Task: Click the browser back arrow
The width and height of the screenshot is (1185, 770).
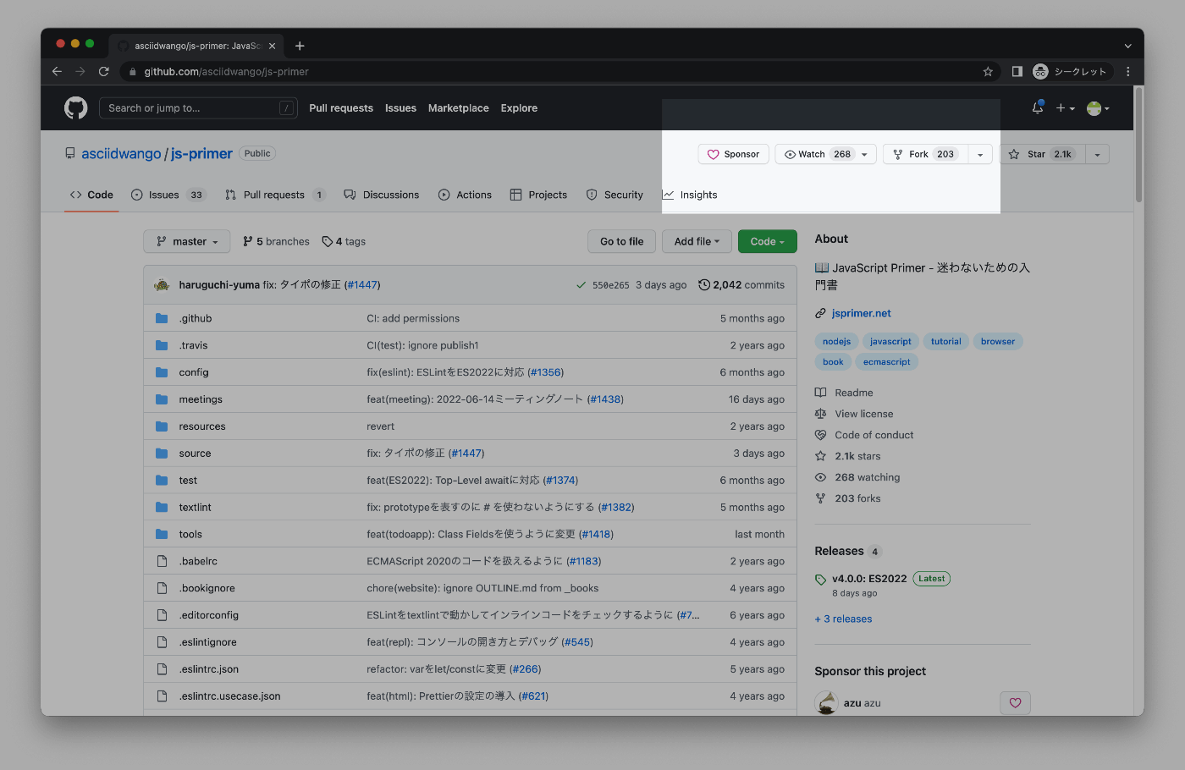Action: pyautogui.click(x=57, y=72)
